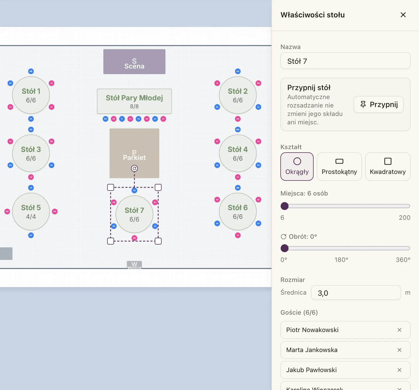
Task: Select HM guest seat at Stół 7
Action: point(114,202)
